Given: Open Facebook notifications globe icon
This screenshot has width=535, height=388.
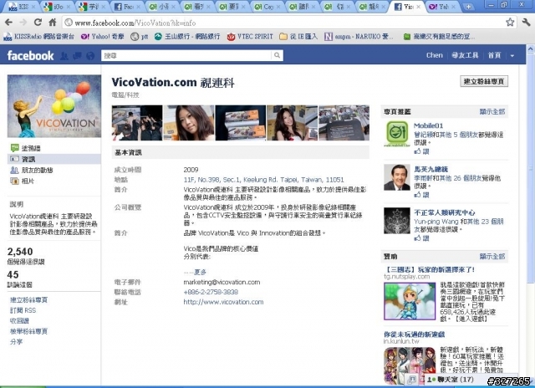Looking at the screenshot, I should click(x=90, y=56).
